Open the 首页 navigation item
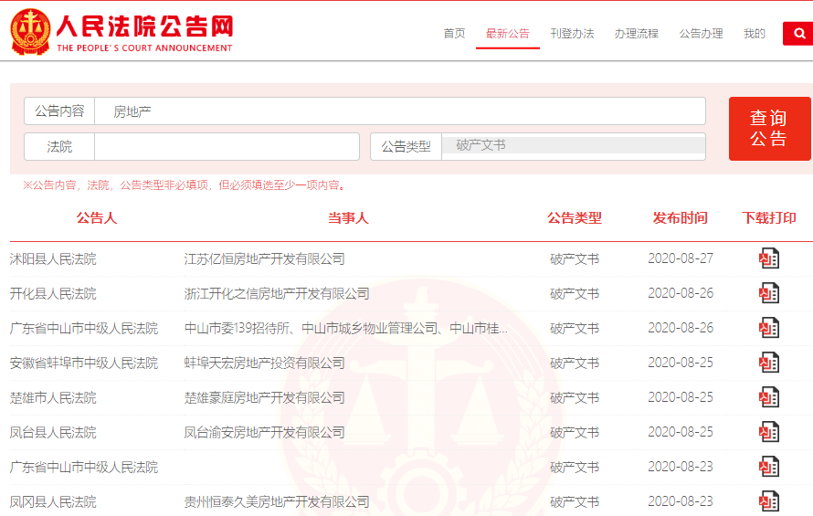 pyautogui.click(x=454, y=34)
